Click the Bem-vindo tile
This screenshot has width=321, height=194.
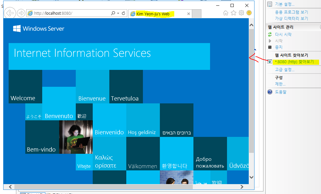click(x=42, y=137)
